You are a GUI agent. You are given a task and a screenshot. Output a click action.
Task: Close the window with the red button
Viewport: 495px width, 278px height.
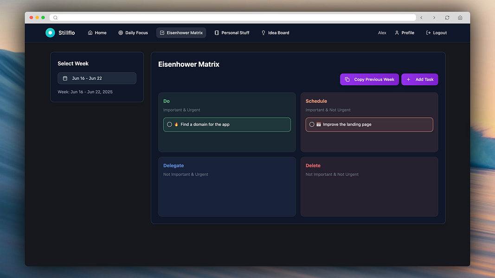point(31,18)
